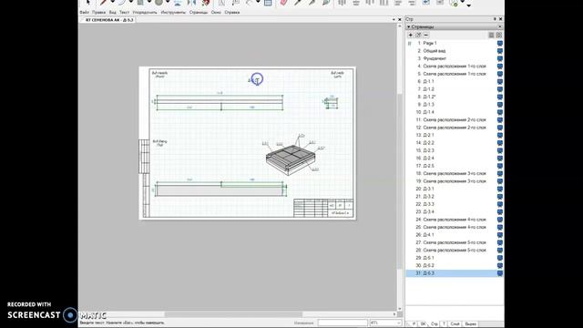
Task: Add a new page with plus icon
Action: tap(411, 35)
